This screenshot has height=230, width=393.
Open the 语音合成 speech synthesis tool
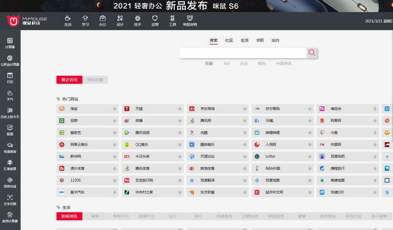(10, 182)
